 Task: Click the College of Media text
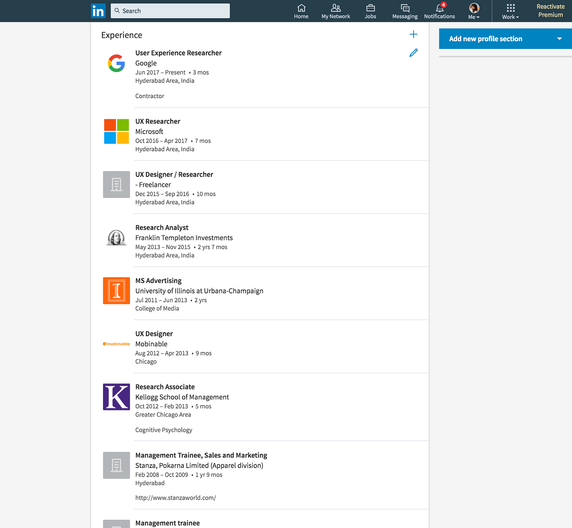coord(157,309)
